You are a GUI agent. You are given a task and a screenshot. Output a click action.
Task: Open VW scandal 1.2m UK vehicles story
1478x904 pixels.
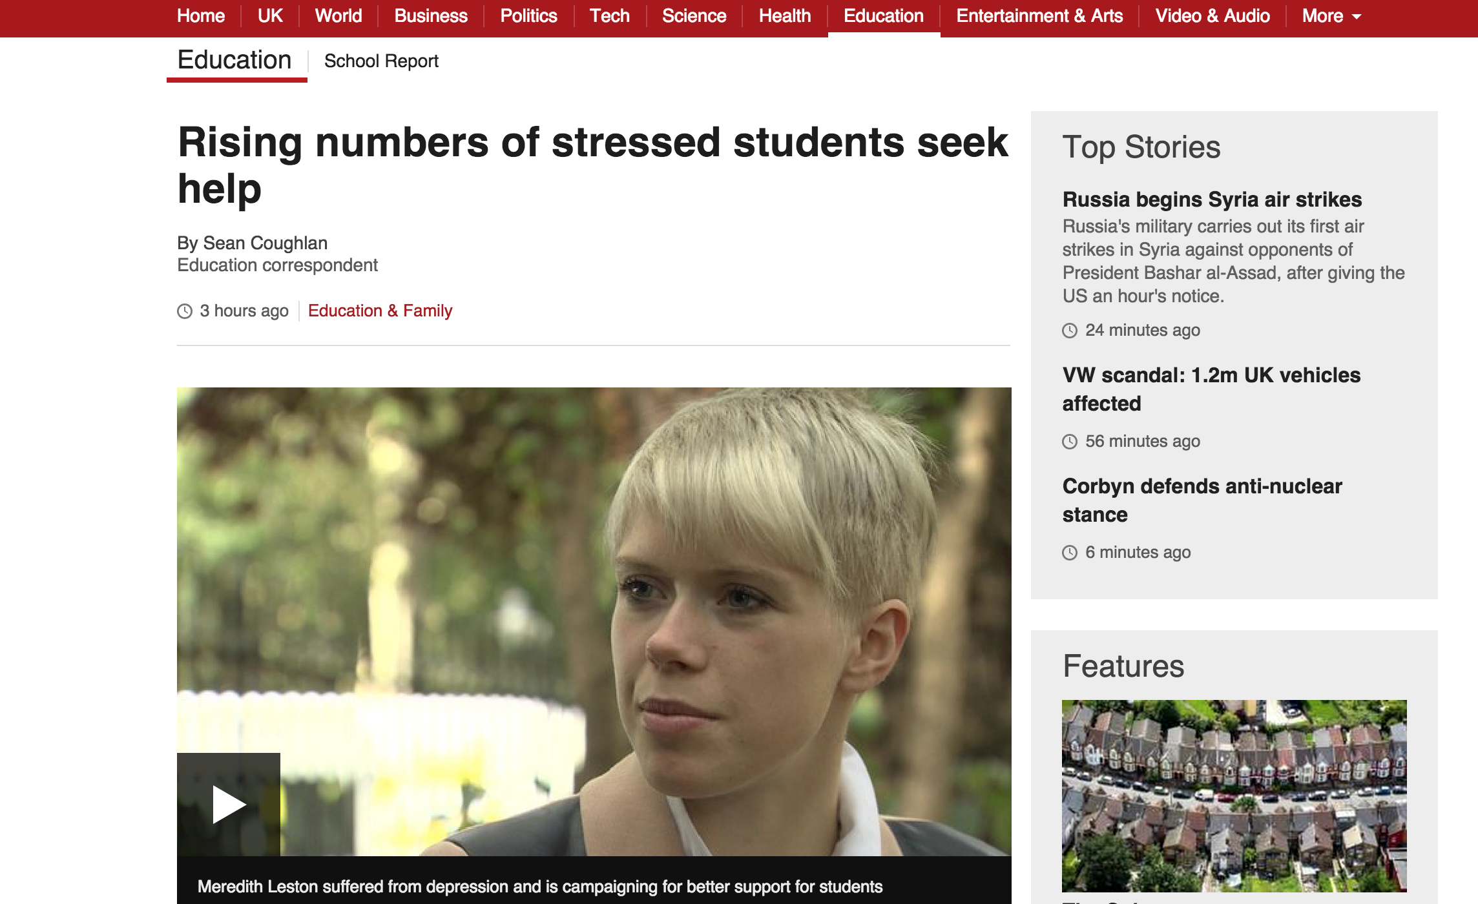(x=1211, y=389)
